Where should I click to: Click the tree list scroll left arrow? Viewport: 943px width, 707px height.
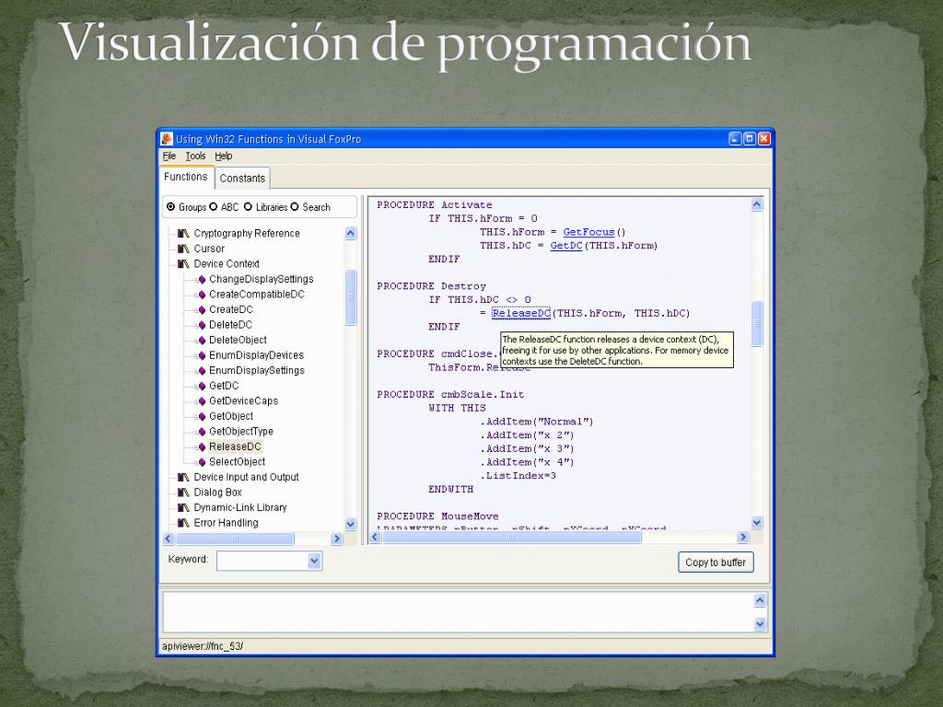169,539
